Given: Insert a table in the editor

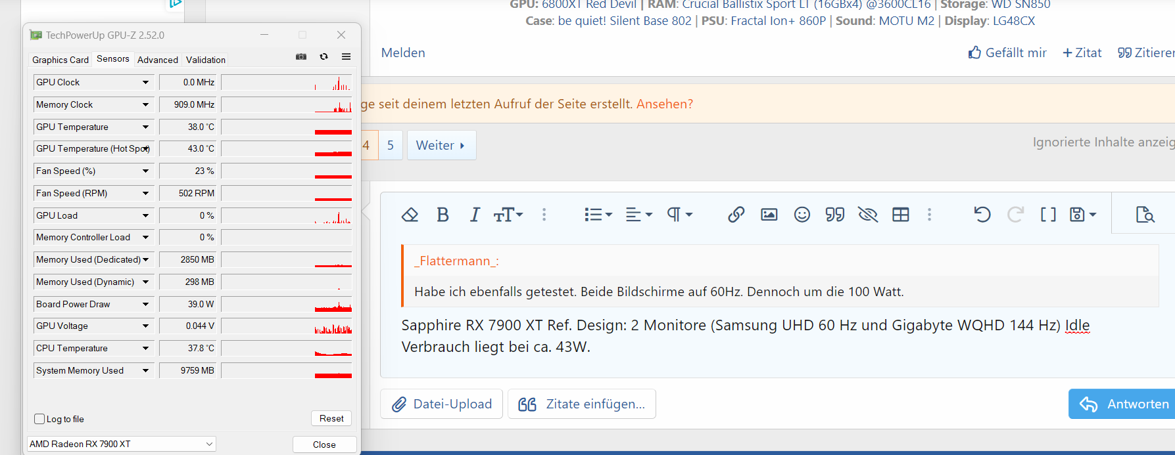Looking at the screenshot, I should pos(901,215).
